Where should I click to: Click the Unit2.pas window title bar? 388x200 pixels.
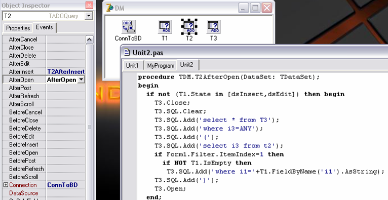pyautogui.click(x=255, y=52)
